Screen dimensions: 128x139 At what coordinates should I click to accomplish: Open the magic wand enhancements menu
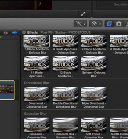click(x=80, y=24)
